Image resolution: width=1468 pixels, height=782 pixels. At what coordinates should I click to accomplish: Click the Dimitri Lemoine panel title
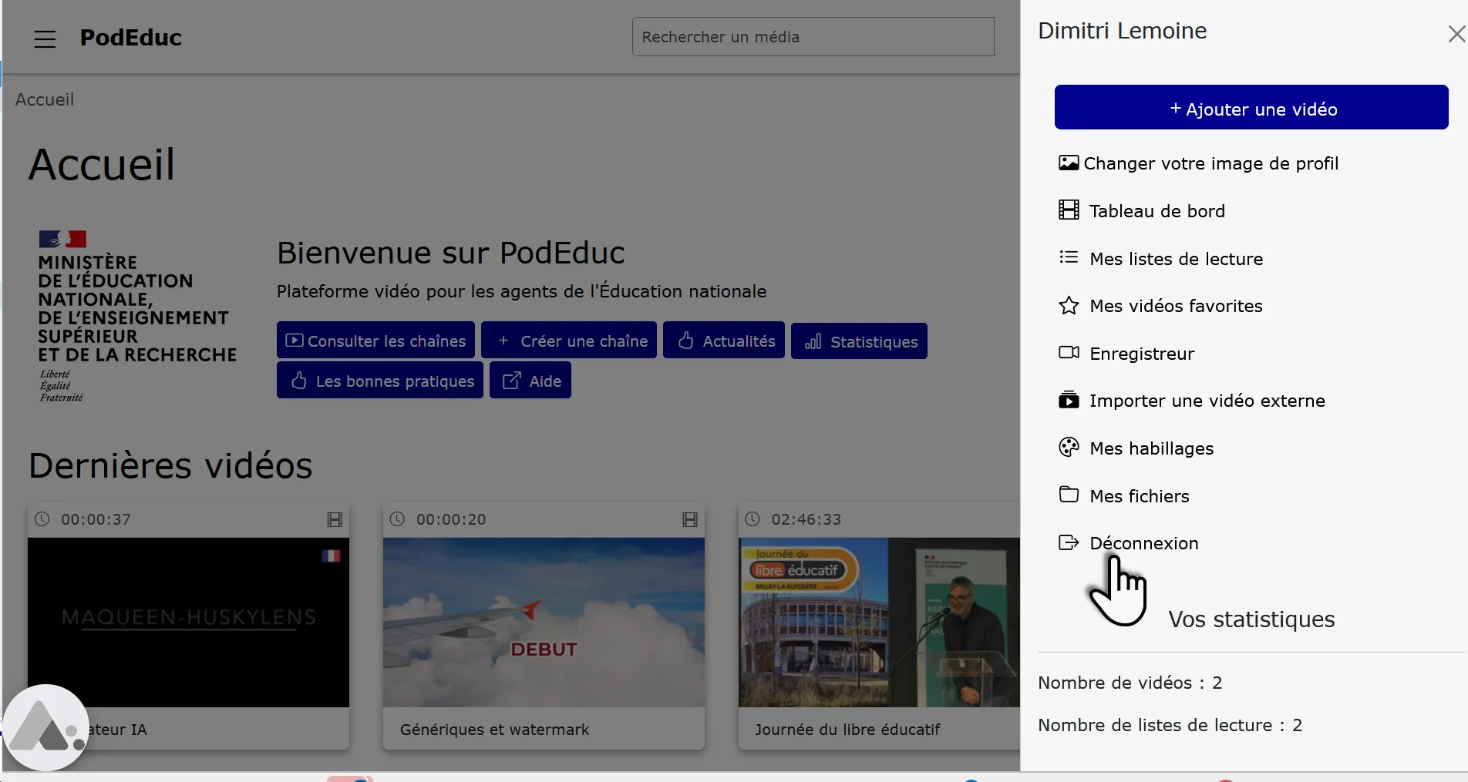[x=1122, y=31]
